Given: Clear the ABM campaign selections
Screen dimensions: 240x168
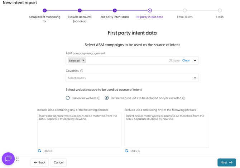Looking at the screenshot, I should (186, 61).
